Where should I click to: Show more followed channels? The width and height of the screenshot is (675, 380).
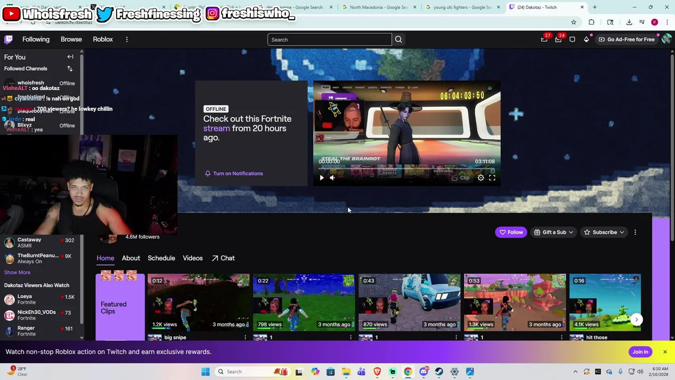coord(17,272)
